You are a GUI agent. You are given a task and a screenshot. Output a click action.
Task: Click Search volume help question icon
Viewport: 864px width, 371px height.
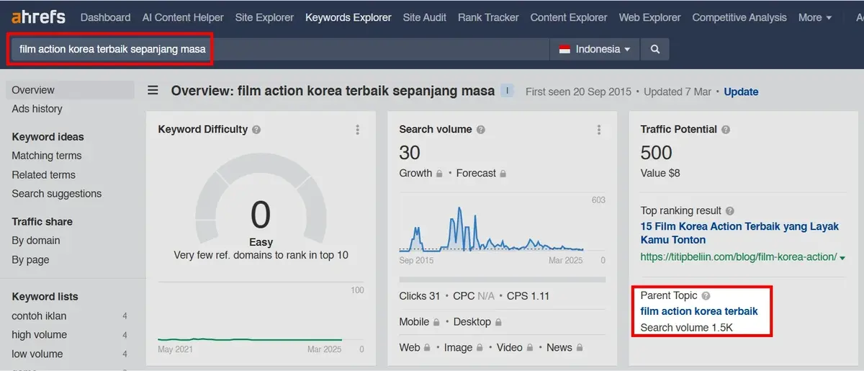[481, 130]
